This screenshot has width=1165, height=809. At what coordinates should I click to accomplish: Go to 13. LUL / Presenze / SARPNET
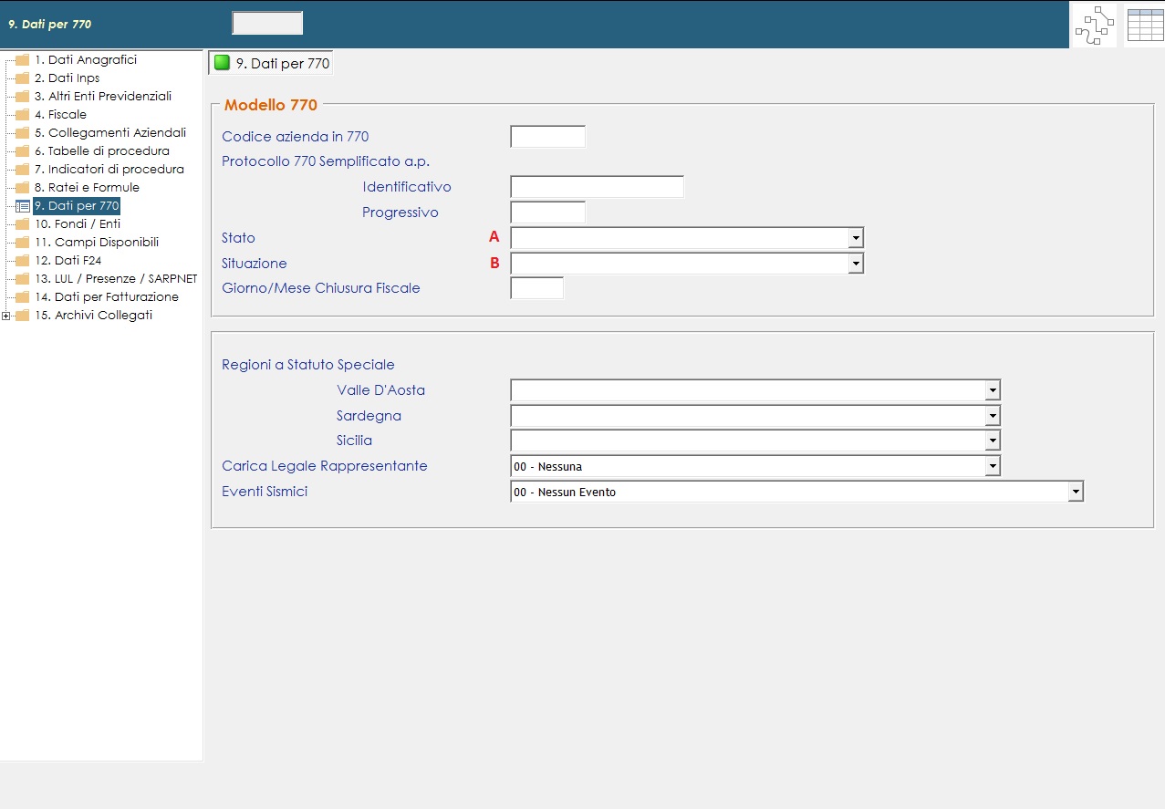116,279
